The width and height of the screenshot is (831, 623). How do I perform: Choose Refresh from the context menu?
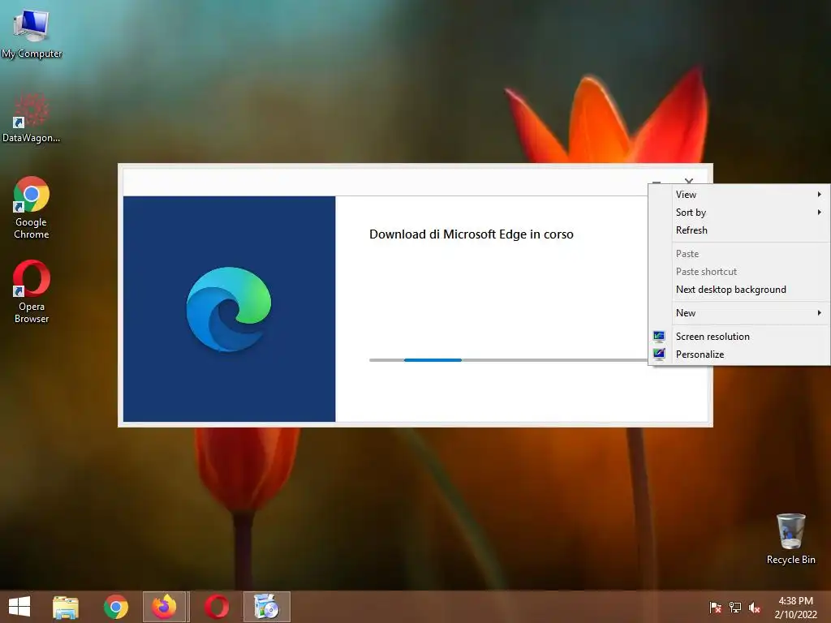click(x=738, y=230)
